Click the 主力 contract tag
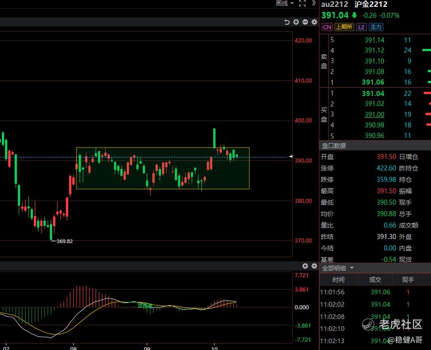 (376, 27)
